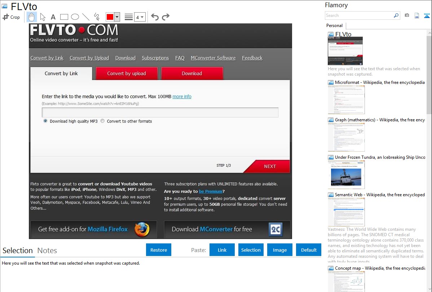The image size is (432, 292).
Task: Select the text annotation tool
Action: coord(53,17)
